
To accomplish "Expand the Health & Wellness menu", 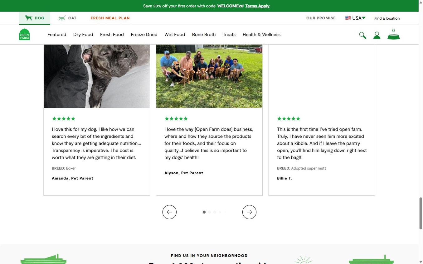I will [261, 35].
